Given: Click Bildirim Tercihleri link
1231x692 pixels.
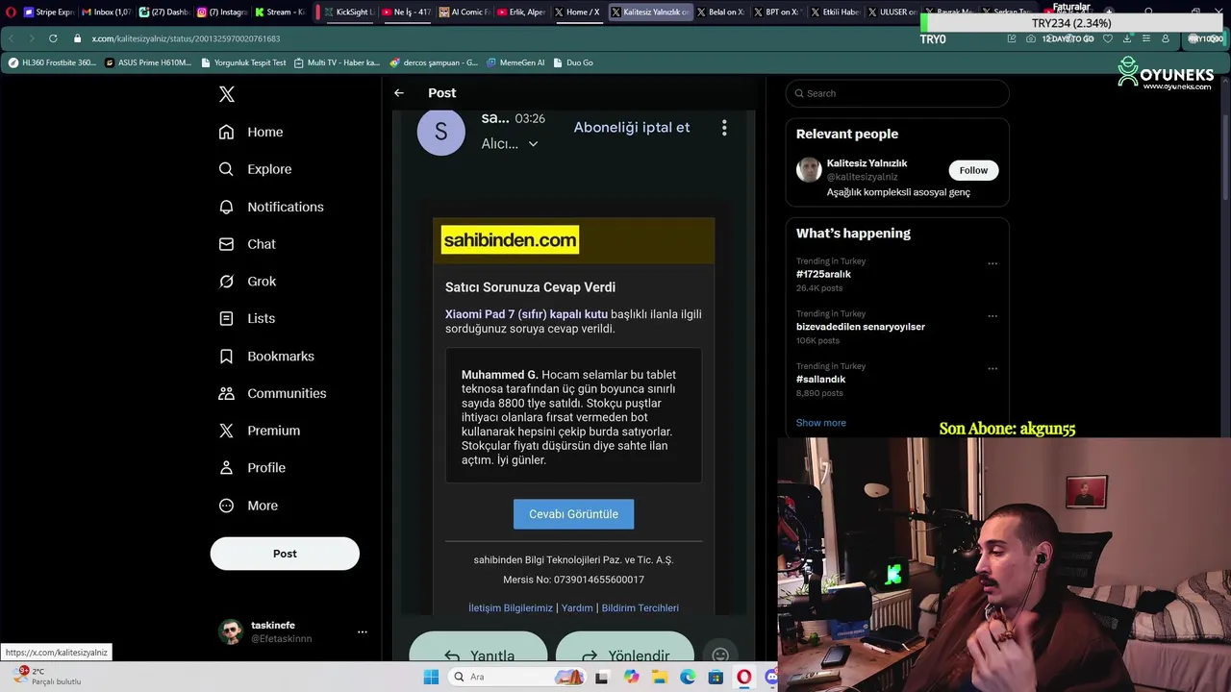Looking at the screenshot, I should [x=640, y=608].
